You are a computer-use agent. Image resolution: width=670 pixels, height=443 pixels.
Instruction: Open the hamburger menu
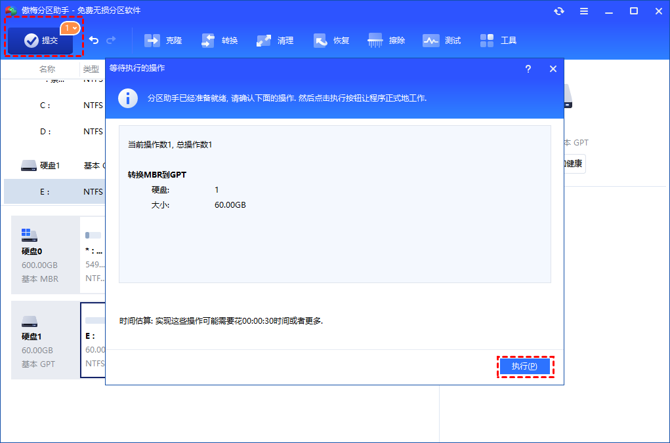(583, 11)
